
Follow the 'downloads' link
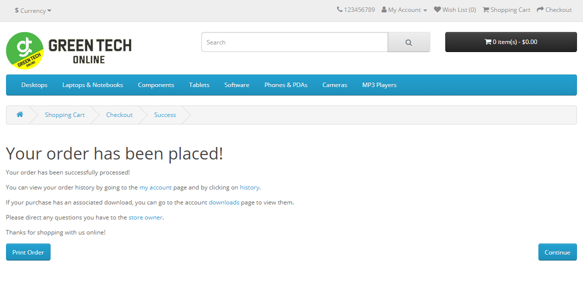(x=224, y=202)
